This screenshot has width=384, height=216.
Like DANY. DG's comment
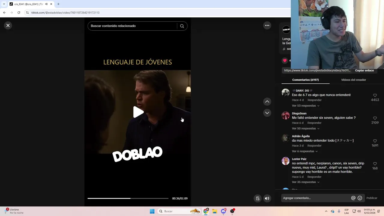pos(375,95)
